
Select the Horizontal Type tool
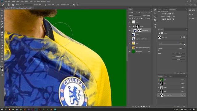(2, 51)
